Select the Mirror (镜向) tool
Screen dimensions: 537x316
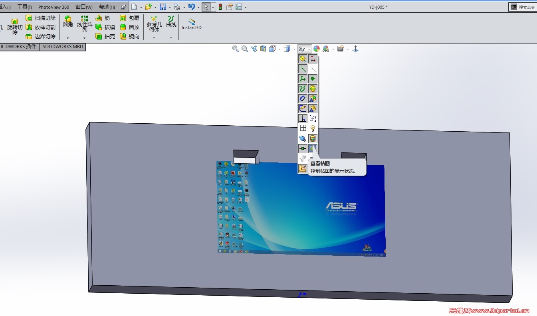tap(130, 36)
